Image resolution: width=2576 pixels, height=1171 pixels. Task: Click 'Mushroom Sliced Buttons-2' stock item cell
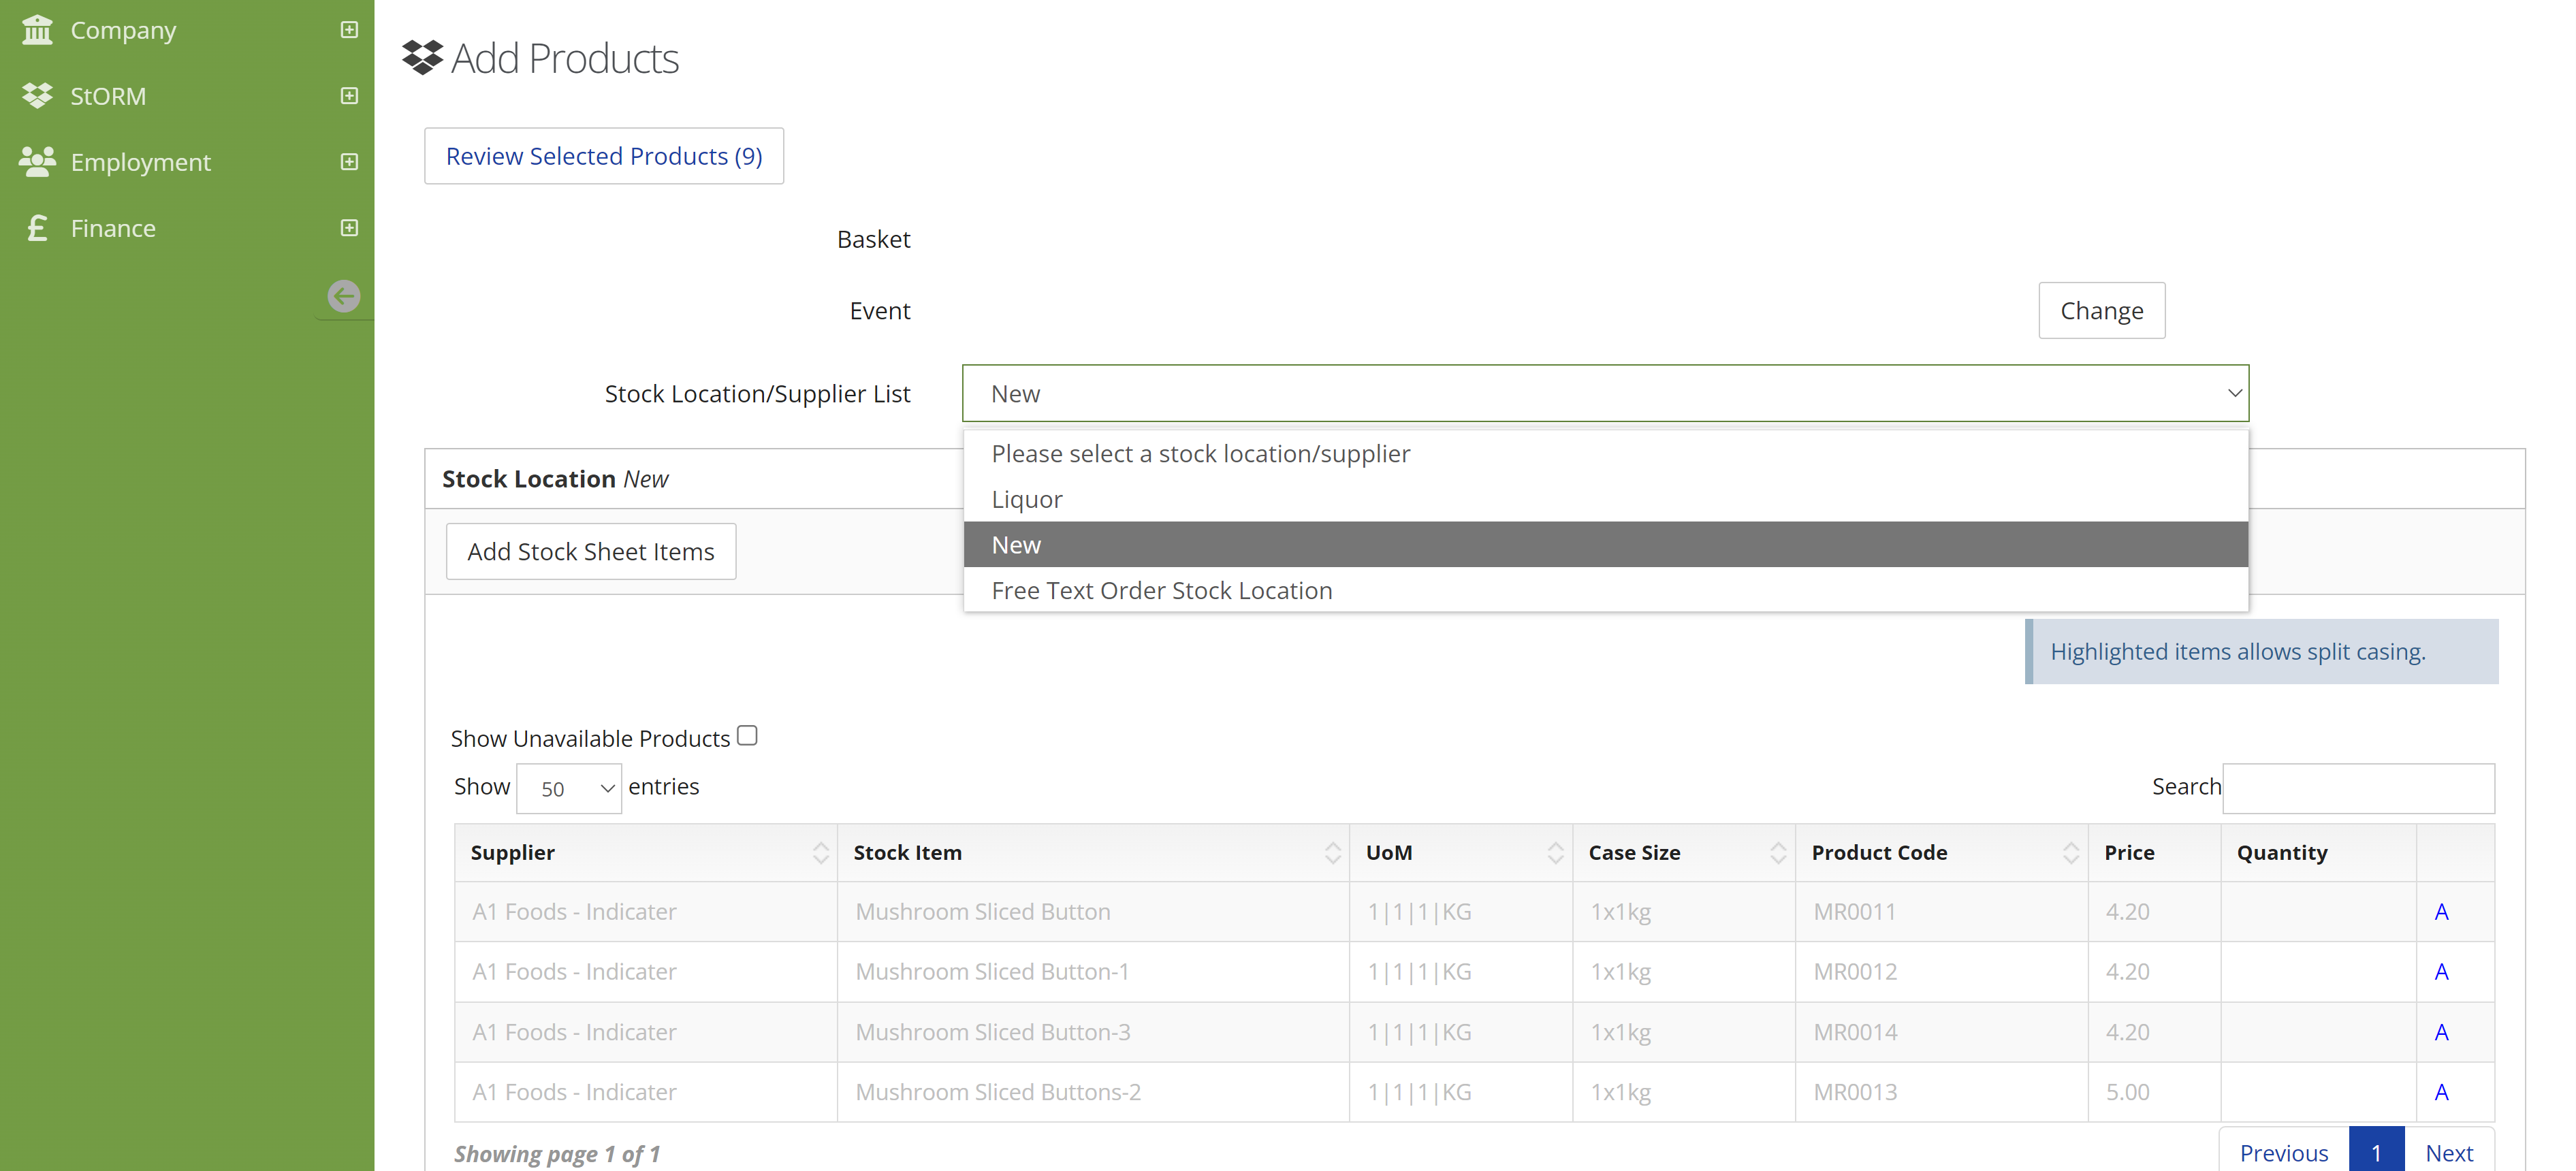(1093, 1092)
